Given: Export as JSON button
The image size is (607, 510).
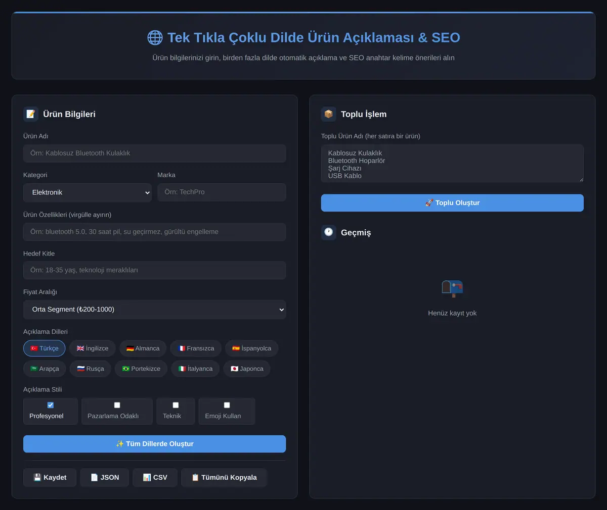Looking at the screenshot, I should click(x=105, y=478).
